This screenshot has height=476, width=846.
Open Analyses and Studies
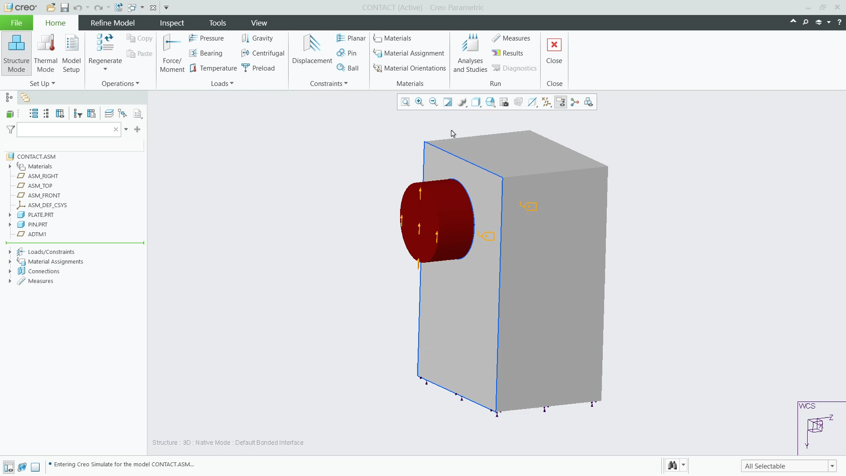pos(470,53)
